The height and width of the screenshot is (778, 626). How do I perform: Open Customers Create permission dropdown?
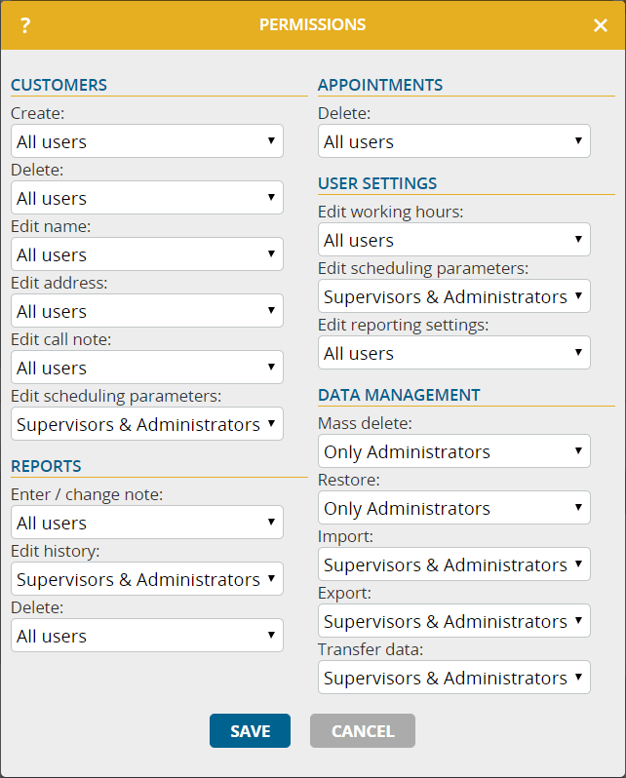[x=147, y=141]
